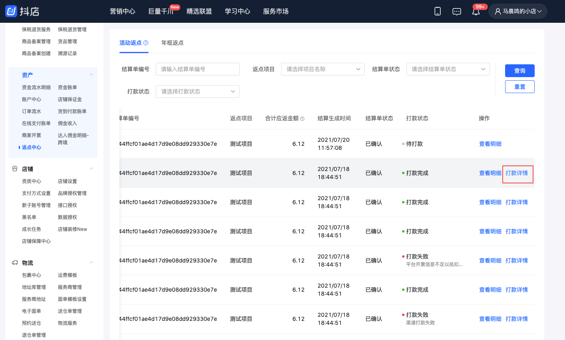
Task: Open the chat message icon in header
Action: pyautogui.click(x=457, y=12)
